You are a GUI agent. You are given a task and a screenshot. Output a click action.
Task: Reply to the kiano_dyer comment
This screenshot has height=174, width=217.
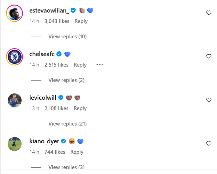77,152
